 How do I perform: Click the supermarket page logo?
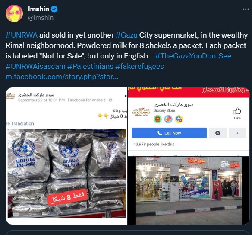[x=141, y=112]
